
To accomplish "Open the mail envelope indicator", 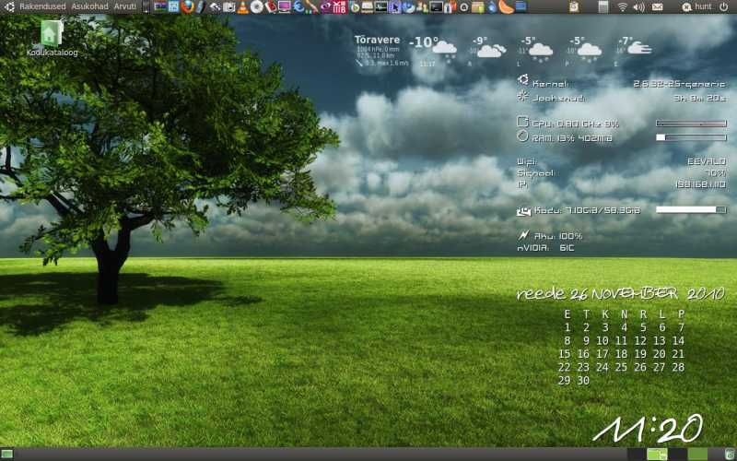I will pos(657,6).
